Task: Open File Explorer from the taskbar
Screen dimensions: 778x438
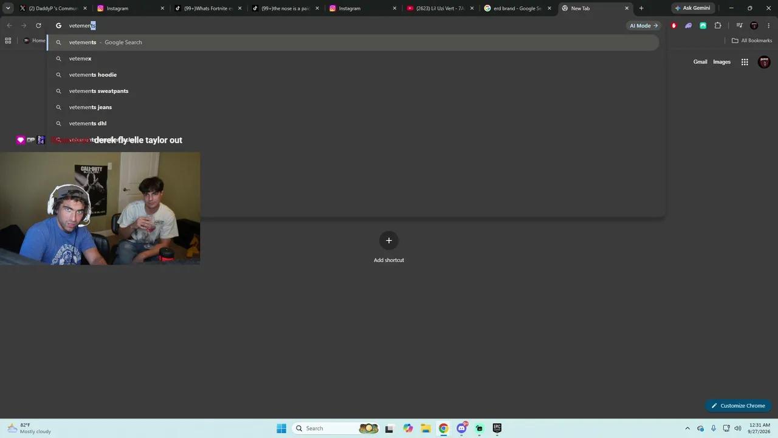Action: pos(425,428)
